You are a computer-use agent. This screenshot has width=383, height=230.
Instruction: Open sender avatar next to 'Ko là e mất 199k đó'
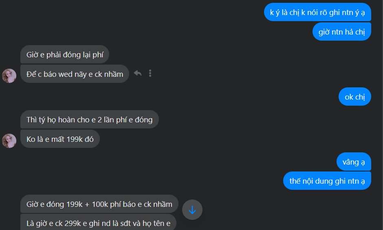[x=9, y=141]
